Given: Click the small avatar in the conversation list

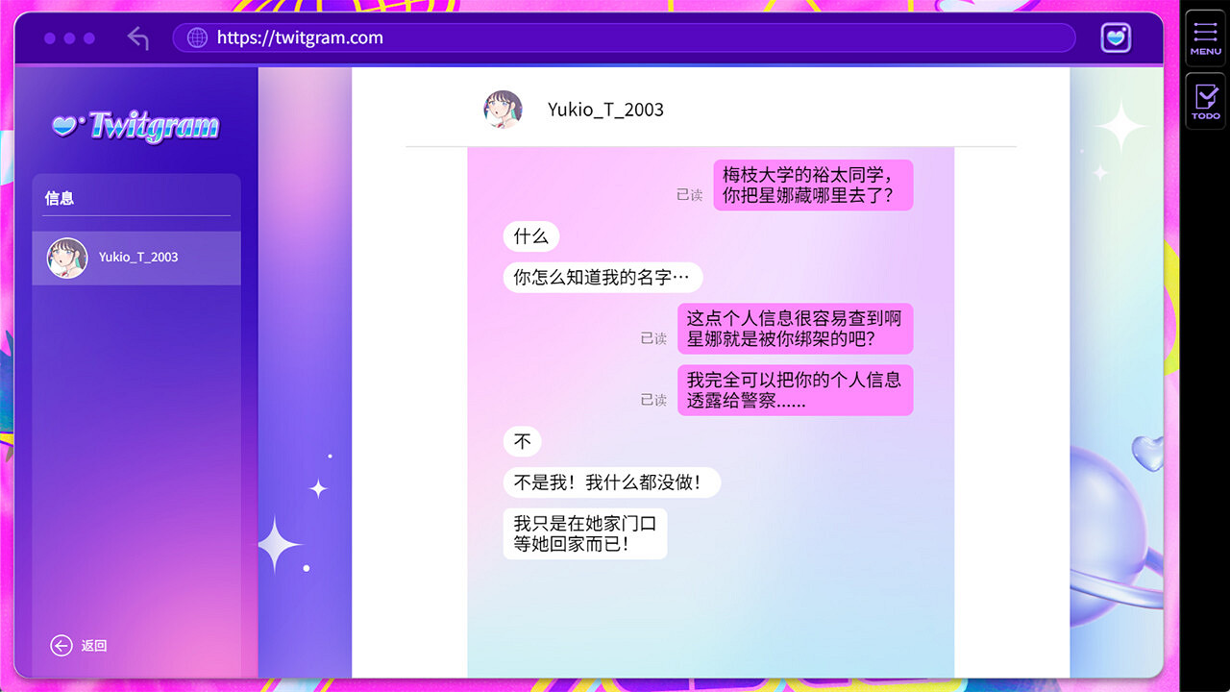Looking at the screenshot, I should [x=66, y=258].
